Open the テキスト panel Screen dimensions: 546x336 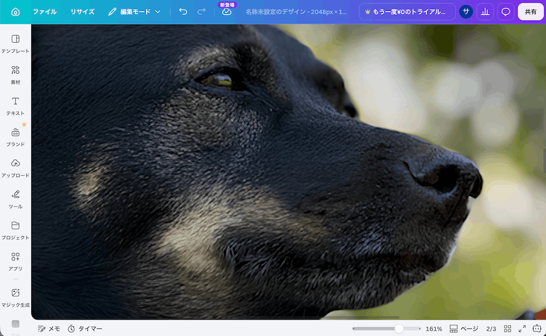pyautogui.click(x=15, y=106)
